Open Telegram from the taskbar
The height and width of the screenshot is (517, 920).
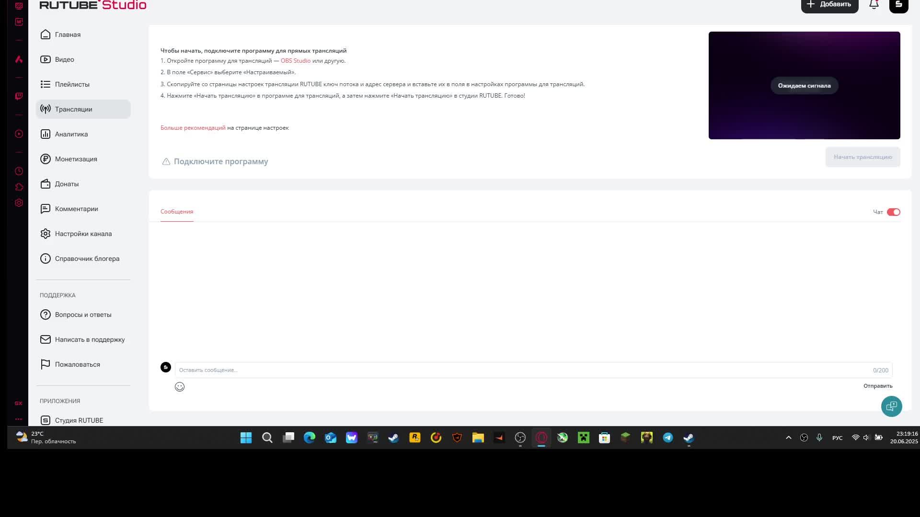(x=667, y=438)
